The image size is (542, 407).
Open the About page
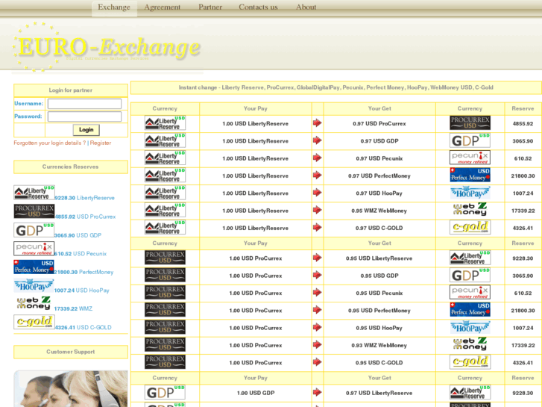pyautogui.click(x=306, y=7)
